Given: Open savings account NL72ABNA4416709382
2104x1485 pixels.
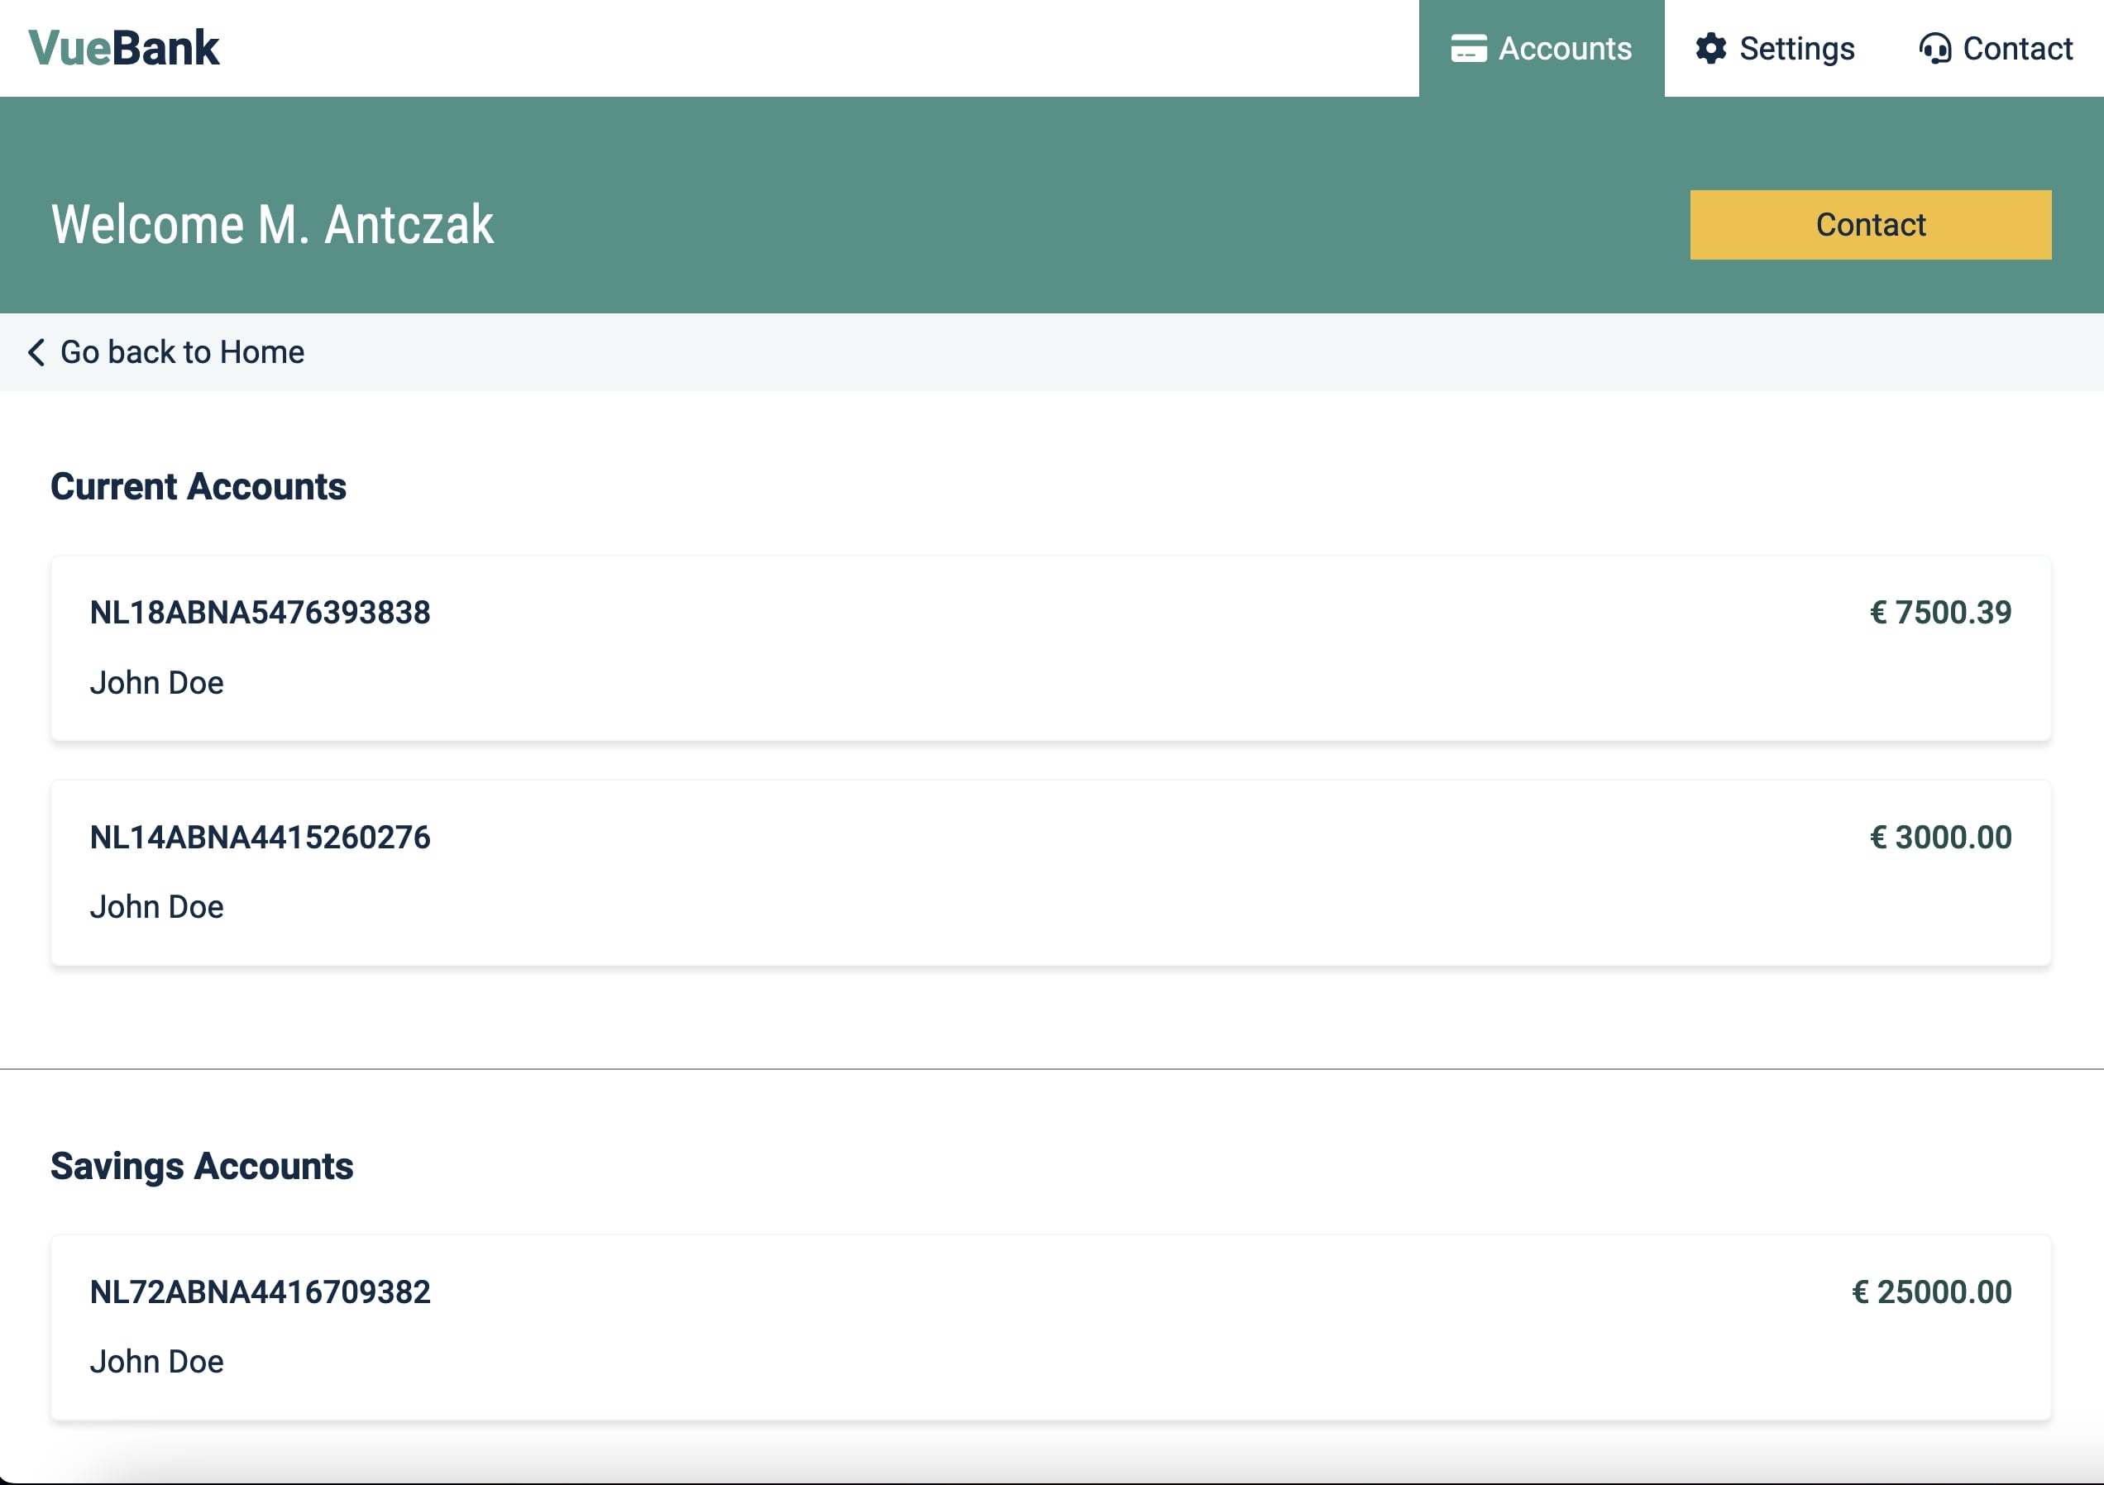Looking at the screenshot, I should point(261,1292).
